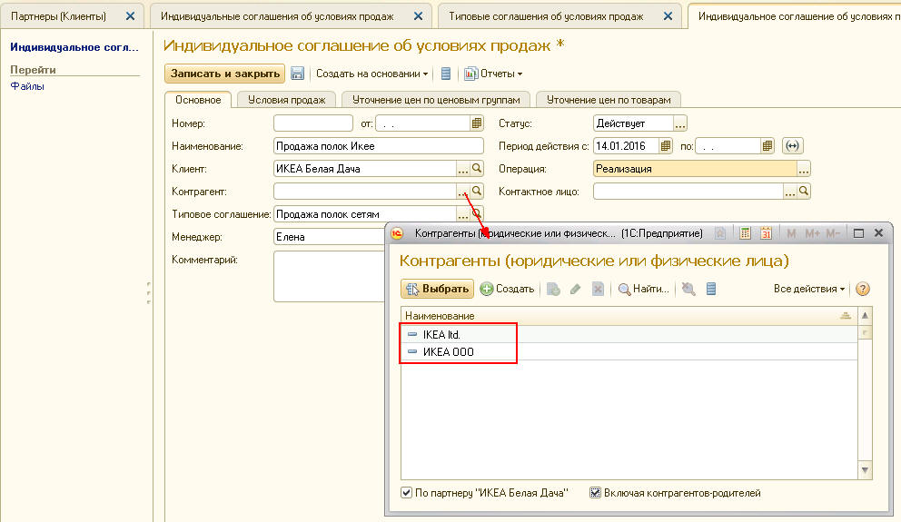The width and height of the screenshot is (901, 522).
Task: Open calendar for Период действия с date
Action: click(666, 146)
